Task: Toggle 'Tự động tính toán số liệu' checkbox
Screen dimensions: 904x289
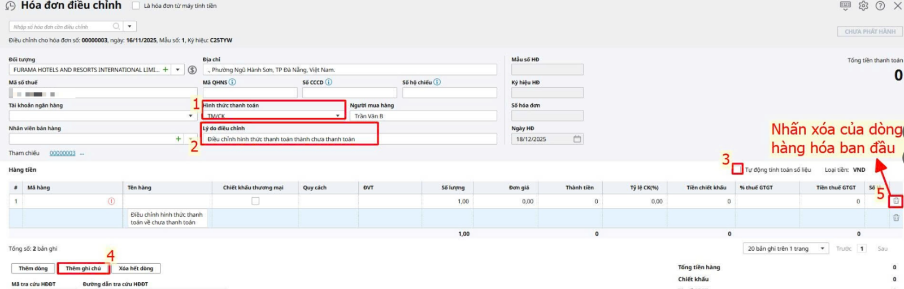Action: coord(738,170)
